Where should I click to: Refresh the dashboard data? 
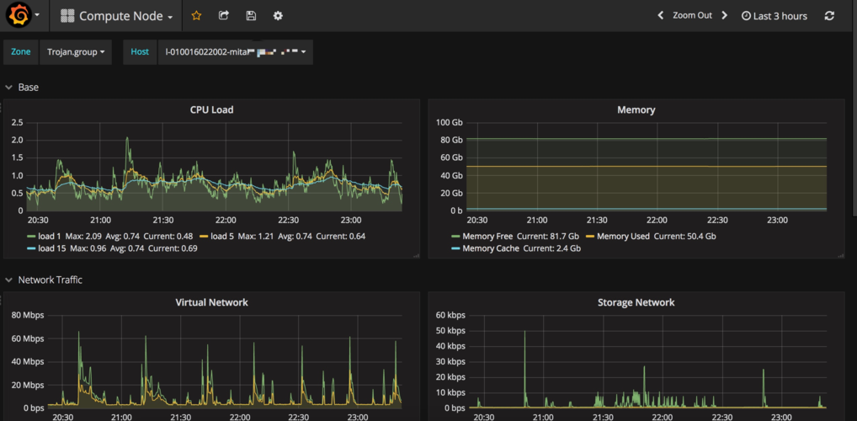829,16
